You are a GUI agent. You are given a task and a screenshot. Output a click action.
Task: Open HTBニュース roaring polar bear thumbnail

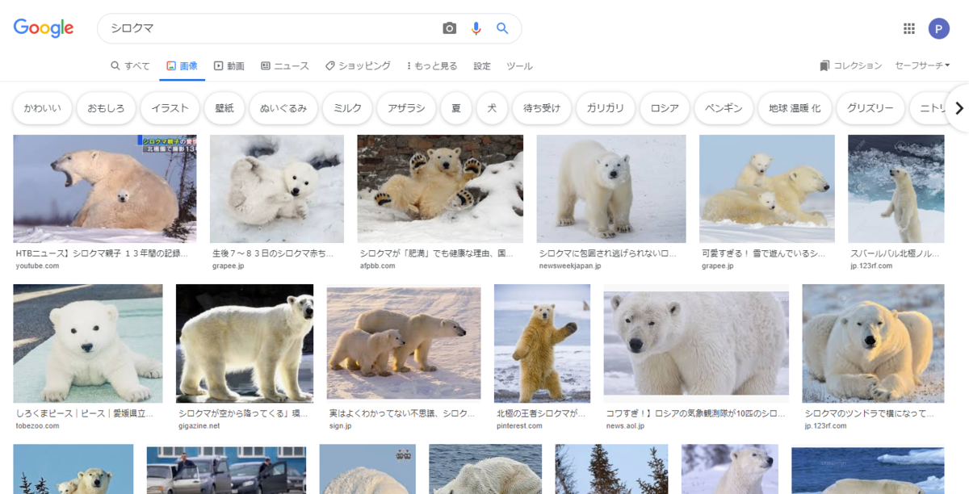tap(105, 189)
